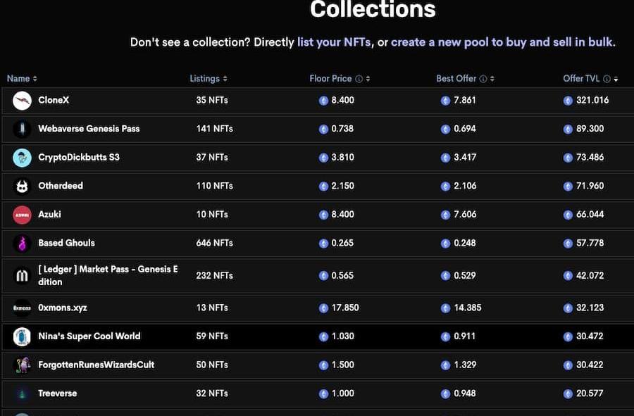Screen dimensions: 634x416
Task: Open the 0xmons.xyz collection name
Action: (63, 308)
